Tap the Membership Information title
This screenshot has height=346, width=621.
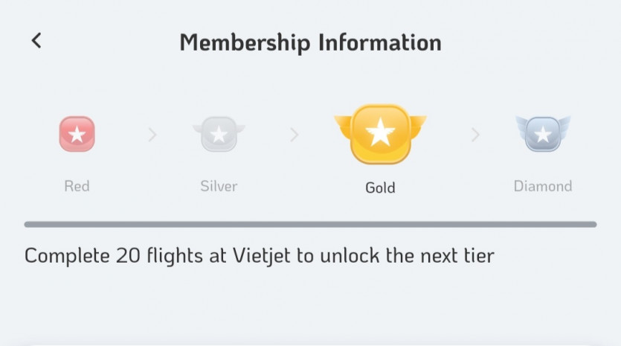pyautogui.click(x=310, y=42)
